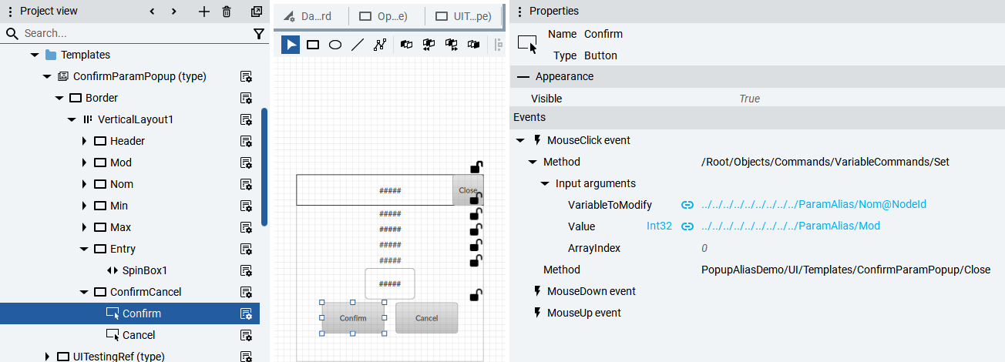Toggle the lock icon beside the bottom spin box

point(476,294)
